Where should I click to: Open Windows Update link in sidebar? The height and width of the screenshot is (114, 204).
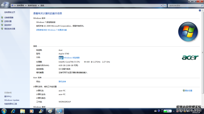12,100
